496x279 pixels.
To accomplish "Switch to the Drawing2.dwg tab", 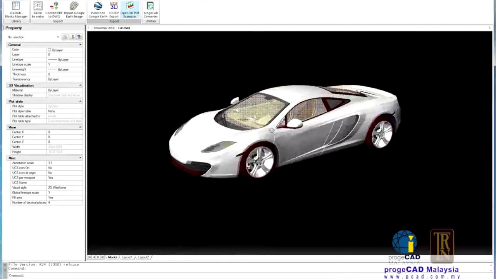I will [104, 28].
